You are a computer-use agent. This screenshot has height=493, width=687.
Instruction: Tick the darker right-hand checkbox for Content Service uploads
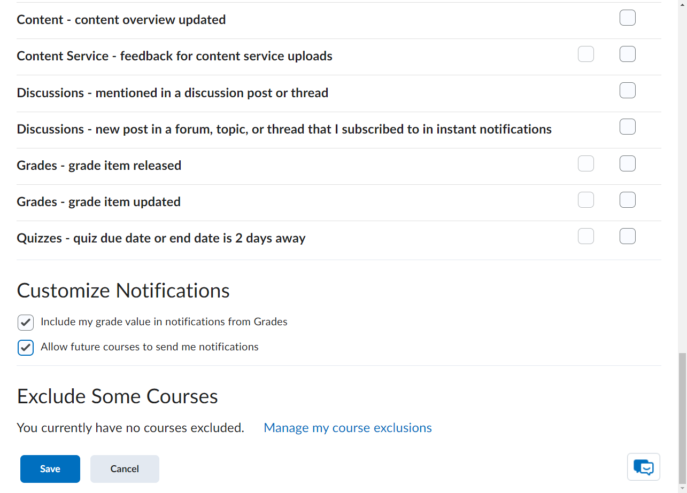pyautogui.click(x=628, y=54)
